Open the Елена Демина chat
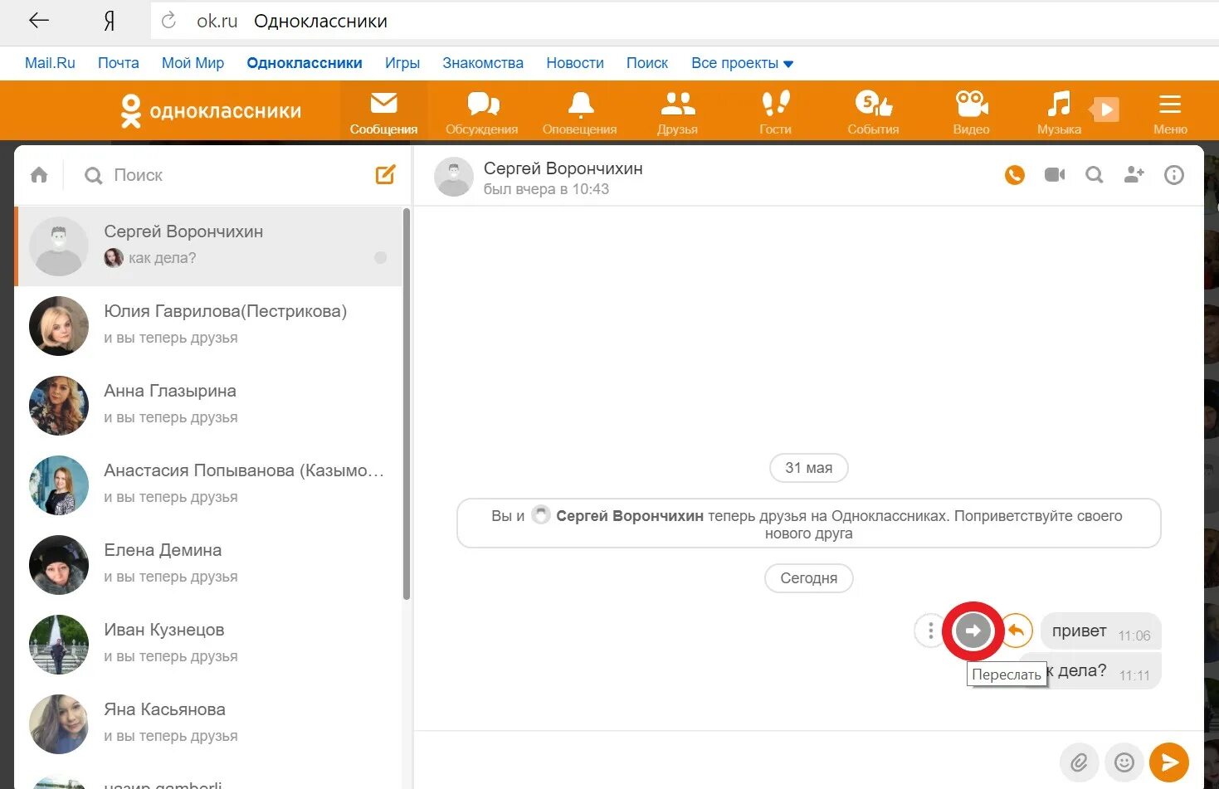 click(x=208, y=565)
